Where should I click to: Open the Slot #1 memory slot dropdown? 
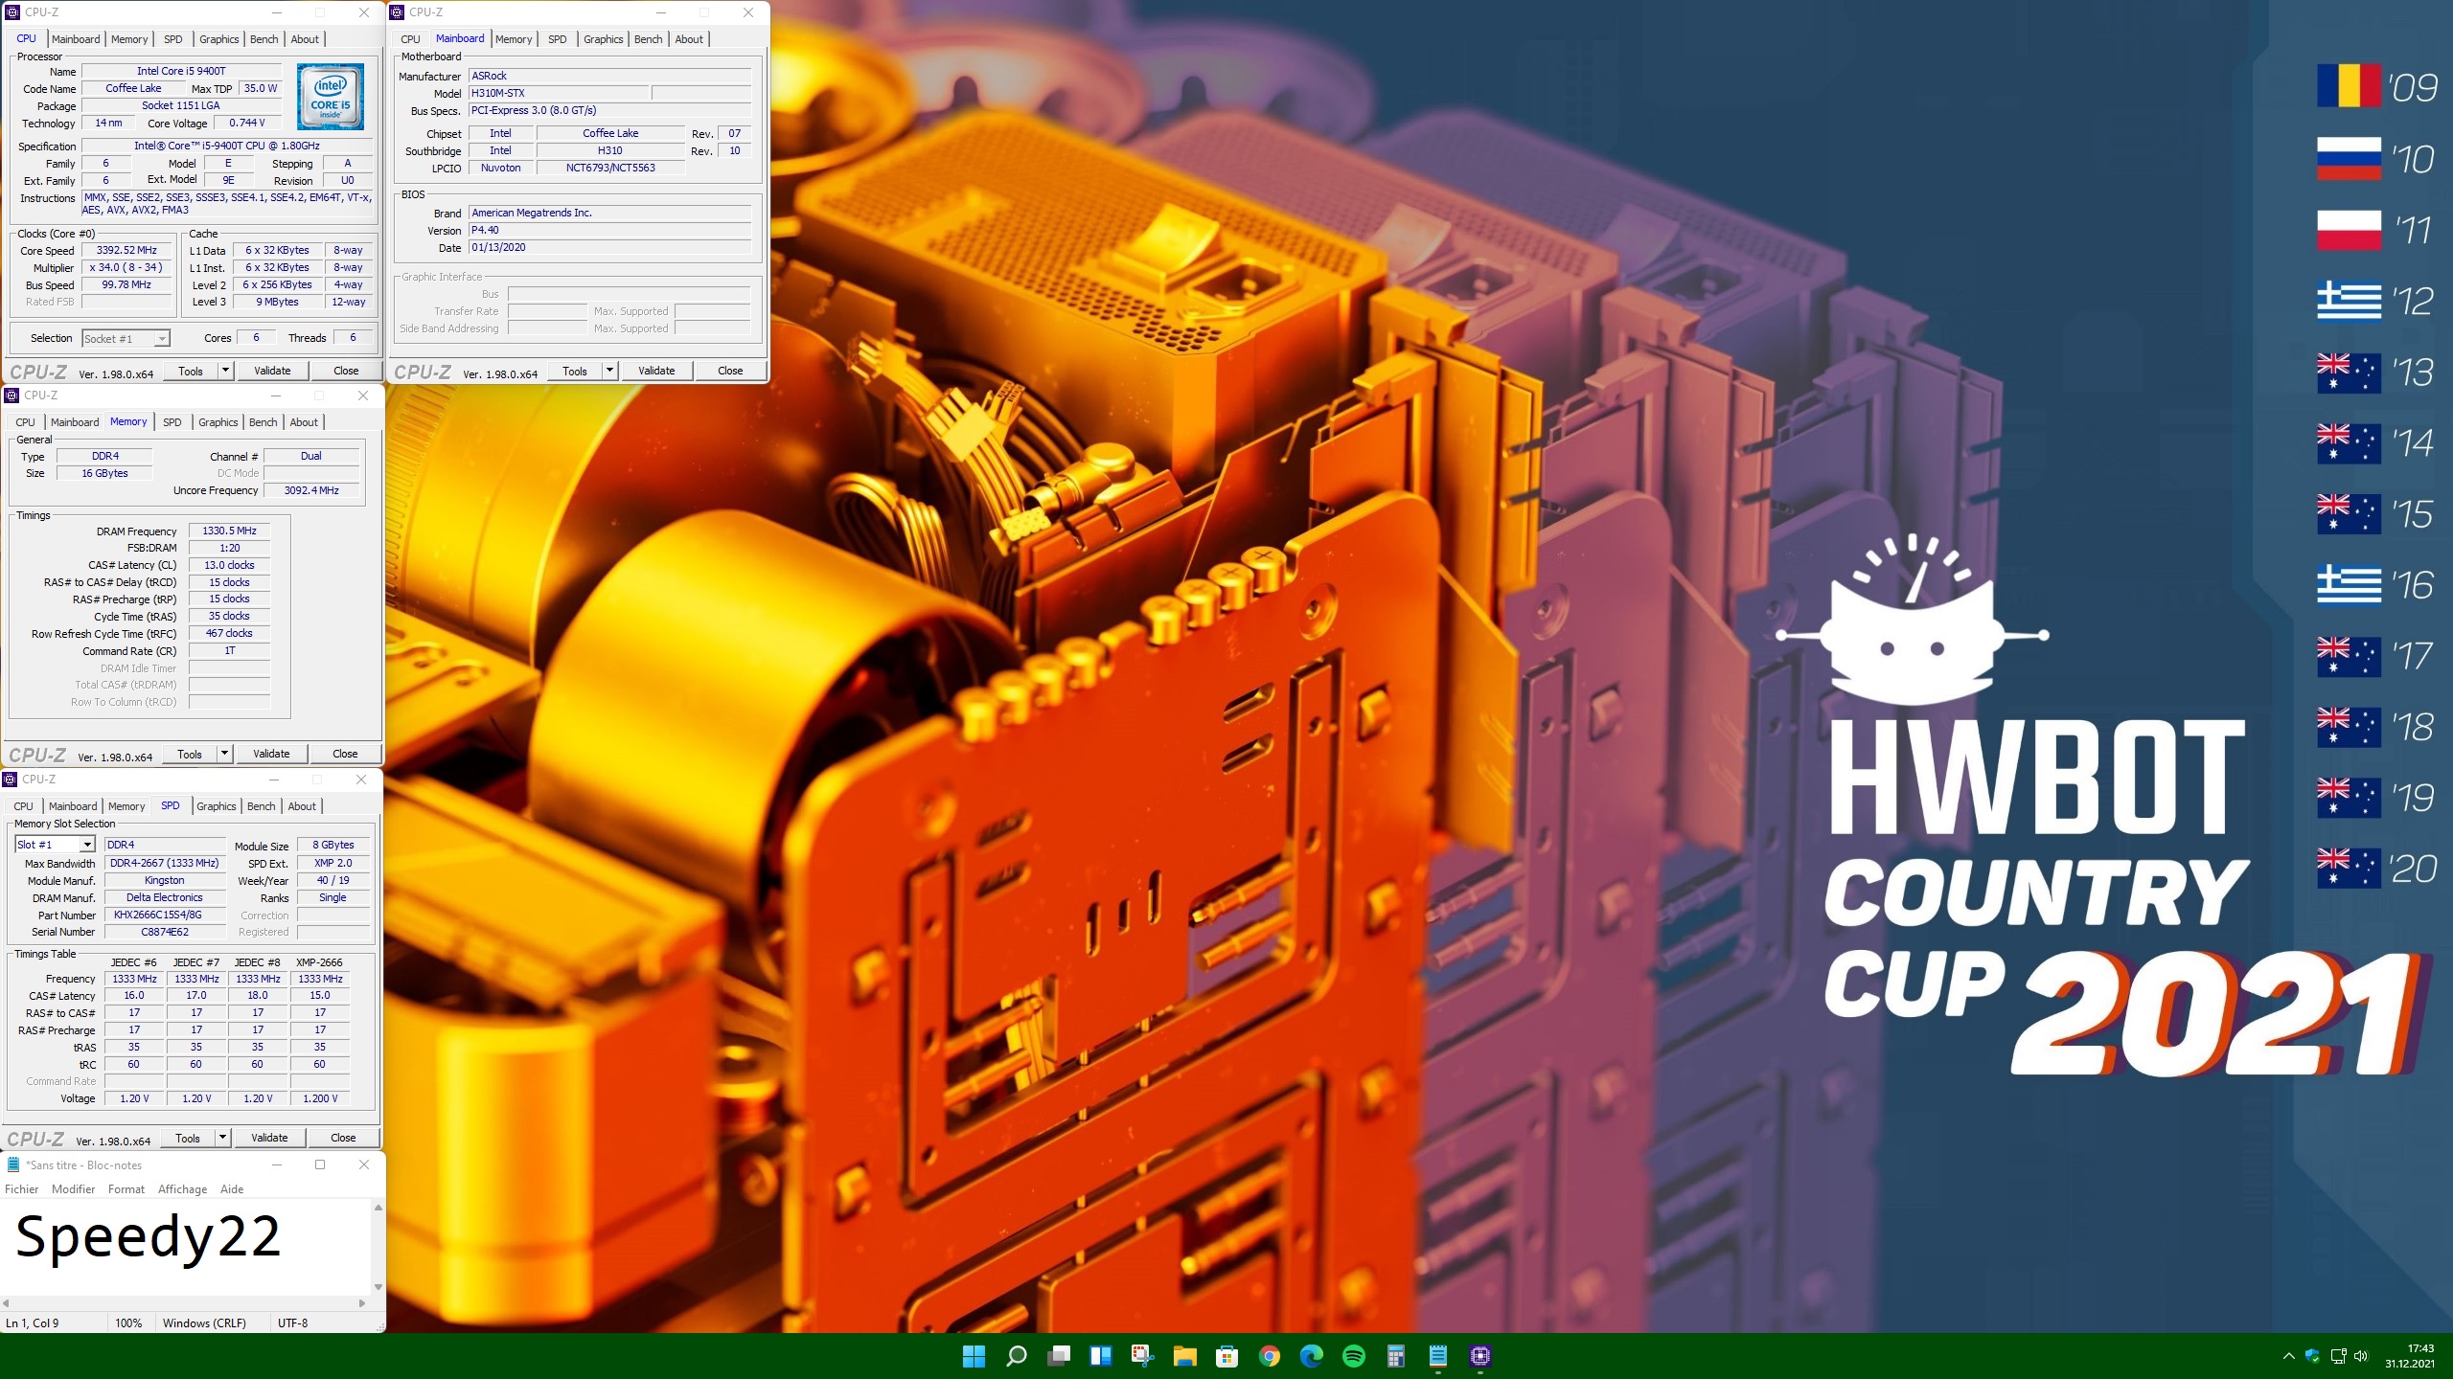click(x=87, y=845)
